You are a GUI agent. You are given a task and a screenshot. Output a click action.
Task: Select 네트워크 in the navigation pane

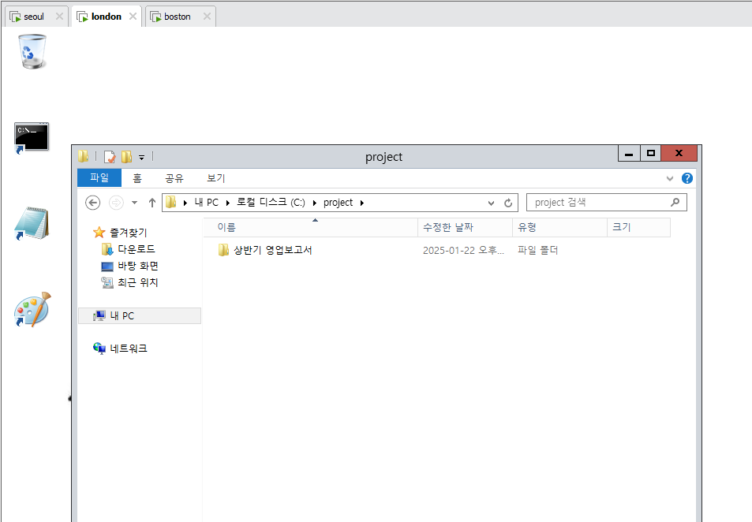point(129,349)
